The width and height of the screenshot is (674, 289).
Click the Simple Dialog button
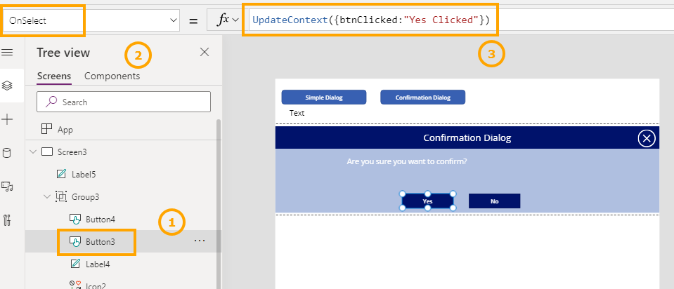(x=324, y=98)
